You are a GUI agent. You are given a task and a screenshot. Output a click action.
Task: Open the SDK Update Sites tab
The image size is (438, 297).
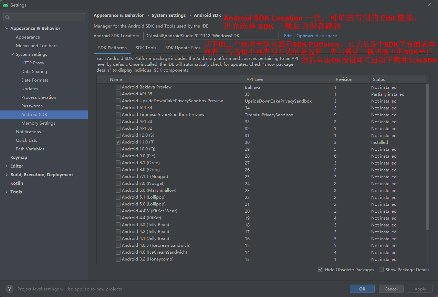pos(182,48)
